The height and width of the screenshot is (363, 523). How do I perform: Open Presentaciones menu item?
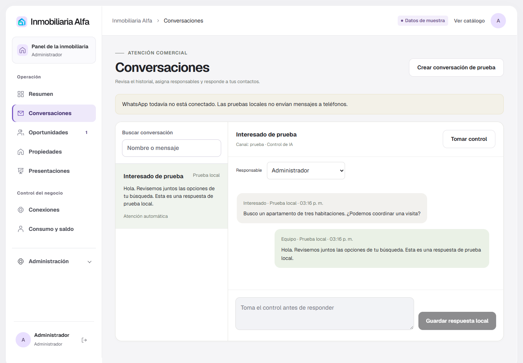(54, 171)
